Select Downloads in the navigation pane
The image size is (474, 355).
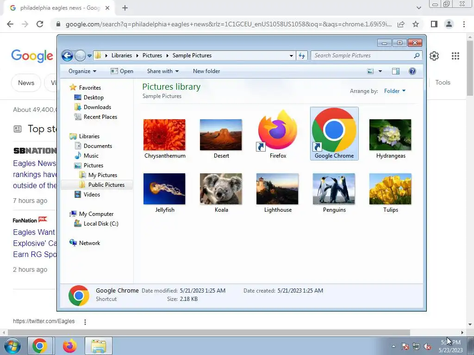pyautogui.click(x=97, y=107)
